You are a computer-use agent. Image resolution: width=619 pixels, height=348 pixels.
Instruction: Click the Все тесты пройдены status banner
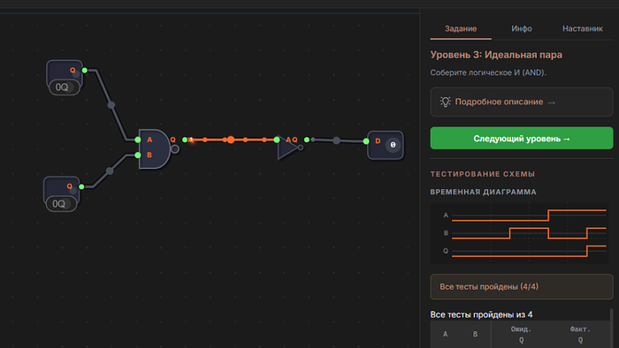[522, 286]
